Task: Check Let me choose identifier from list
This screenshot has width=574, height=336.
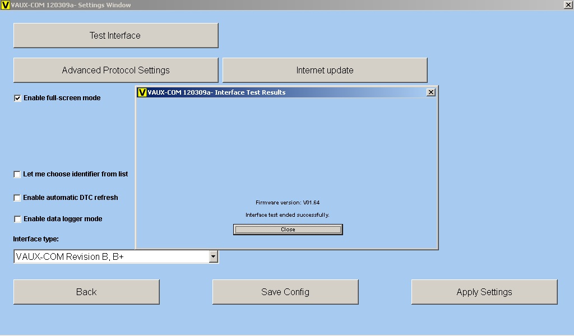Action: [x=17, y=174]
